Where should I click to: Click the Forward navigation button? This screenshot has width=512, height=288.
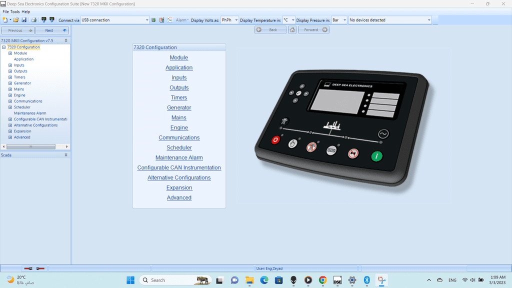coord(314,29)
